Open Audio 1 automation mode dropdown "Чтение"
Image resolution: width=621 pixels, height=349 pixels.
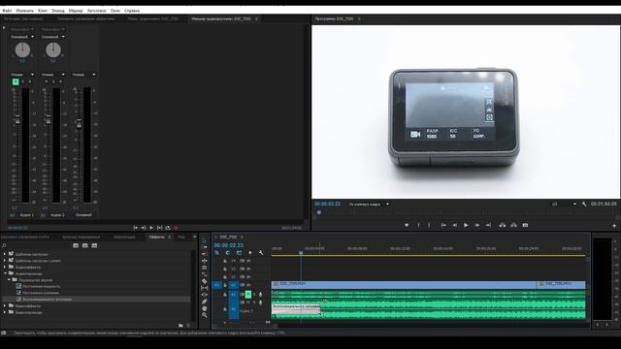22,75
